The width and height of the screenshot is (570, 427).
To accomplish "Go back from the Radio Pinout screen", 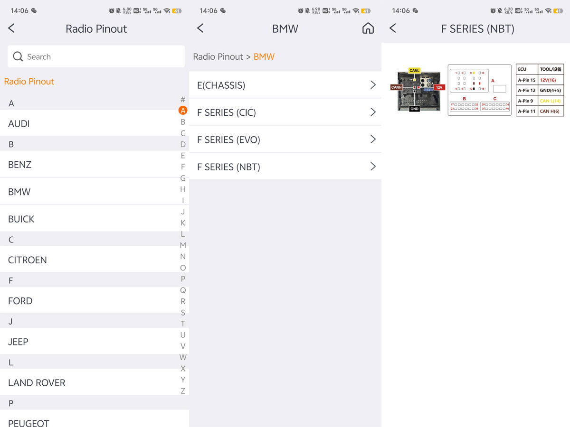I will click(11, 28).
